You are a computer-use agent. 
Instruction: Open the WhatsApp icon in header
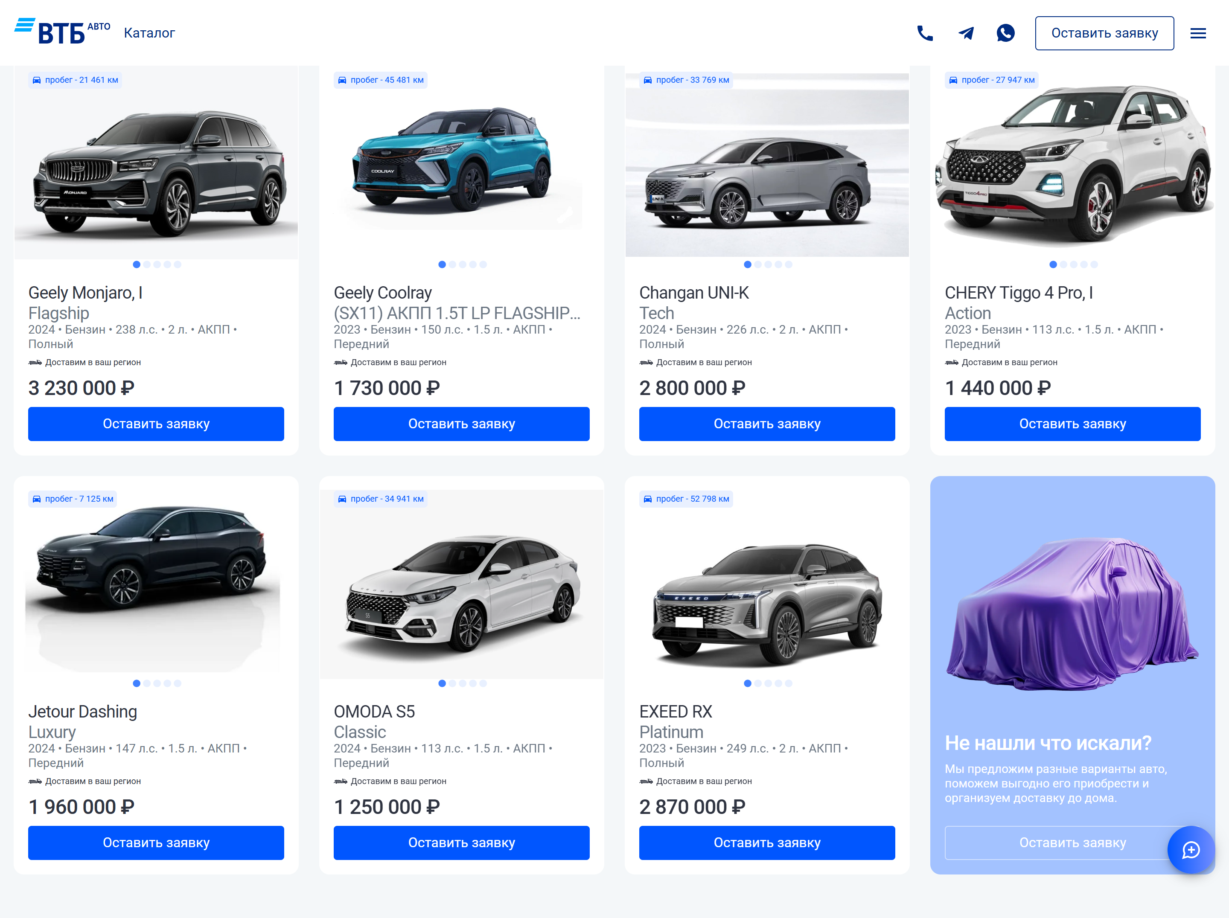1006,33
